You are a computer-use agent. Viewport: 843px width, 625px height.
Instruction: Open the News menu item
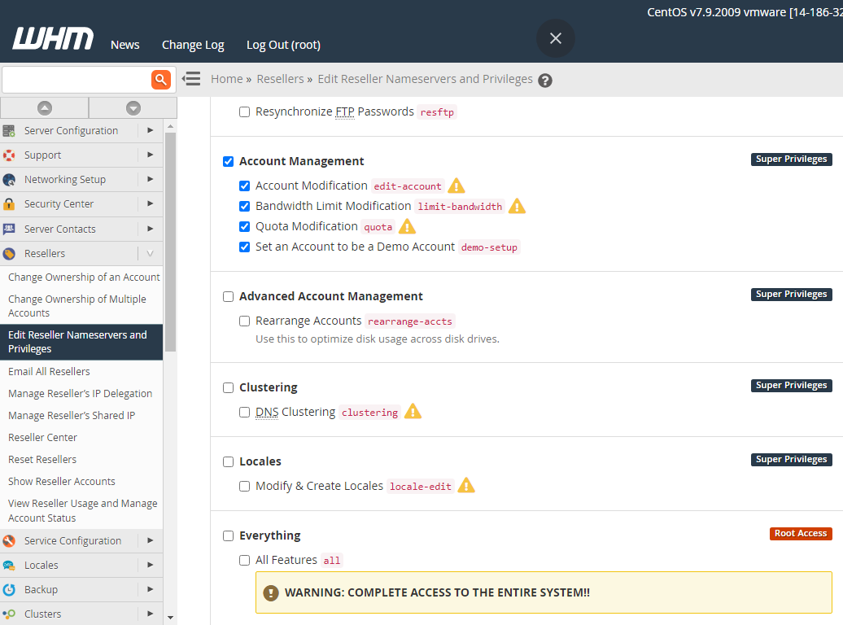[125, 45]
